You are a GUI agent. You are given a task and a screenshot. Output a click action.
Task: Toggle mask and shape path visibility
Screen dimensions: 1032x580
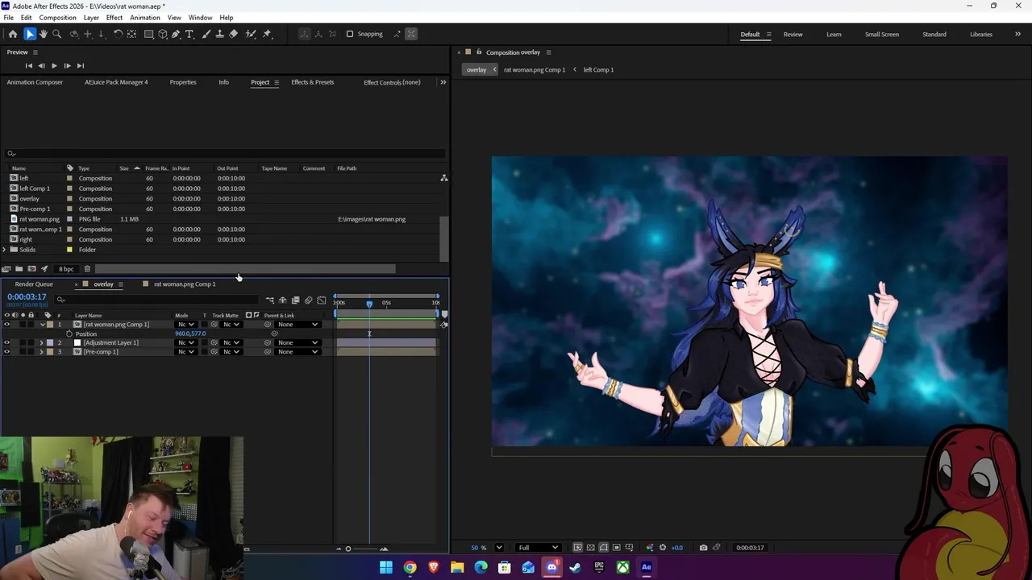tap(603, 548)
